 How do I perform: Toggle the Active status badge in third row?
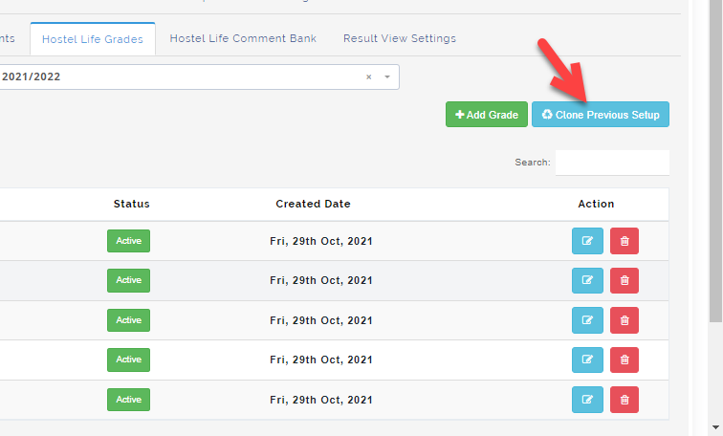[129, 320]
